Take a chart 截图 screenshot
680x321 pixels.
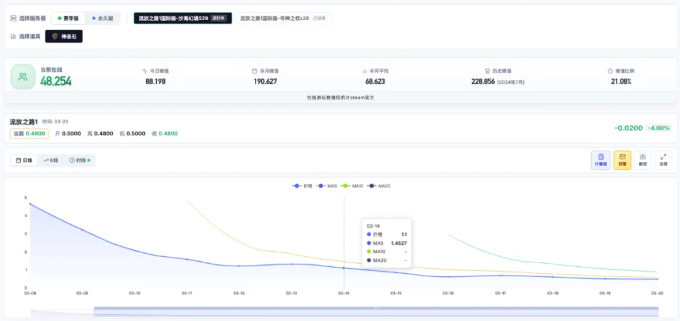tap(643, 160)
